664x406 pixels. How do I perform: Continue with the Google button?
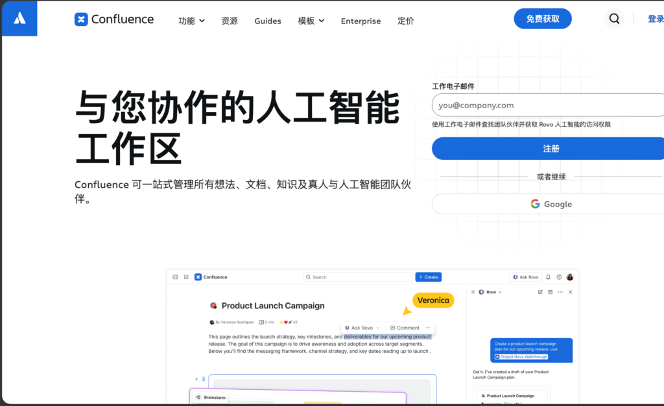tap(548, 204)
